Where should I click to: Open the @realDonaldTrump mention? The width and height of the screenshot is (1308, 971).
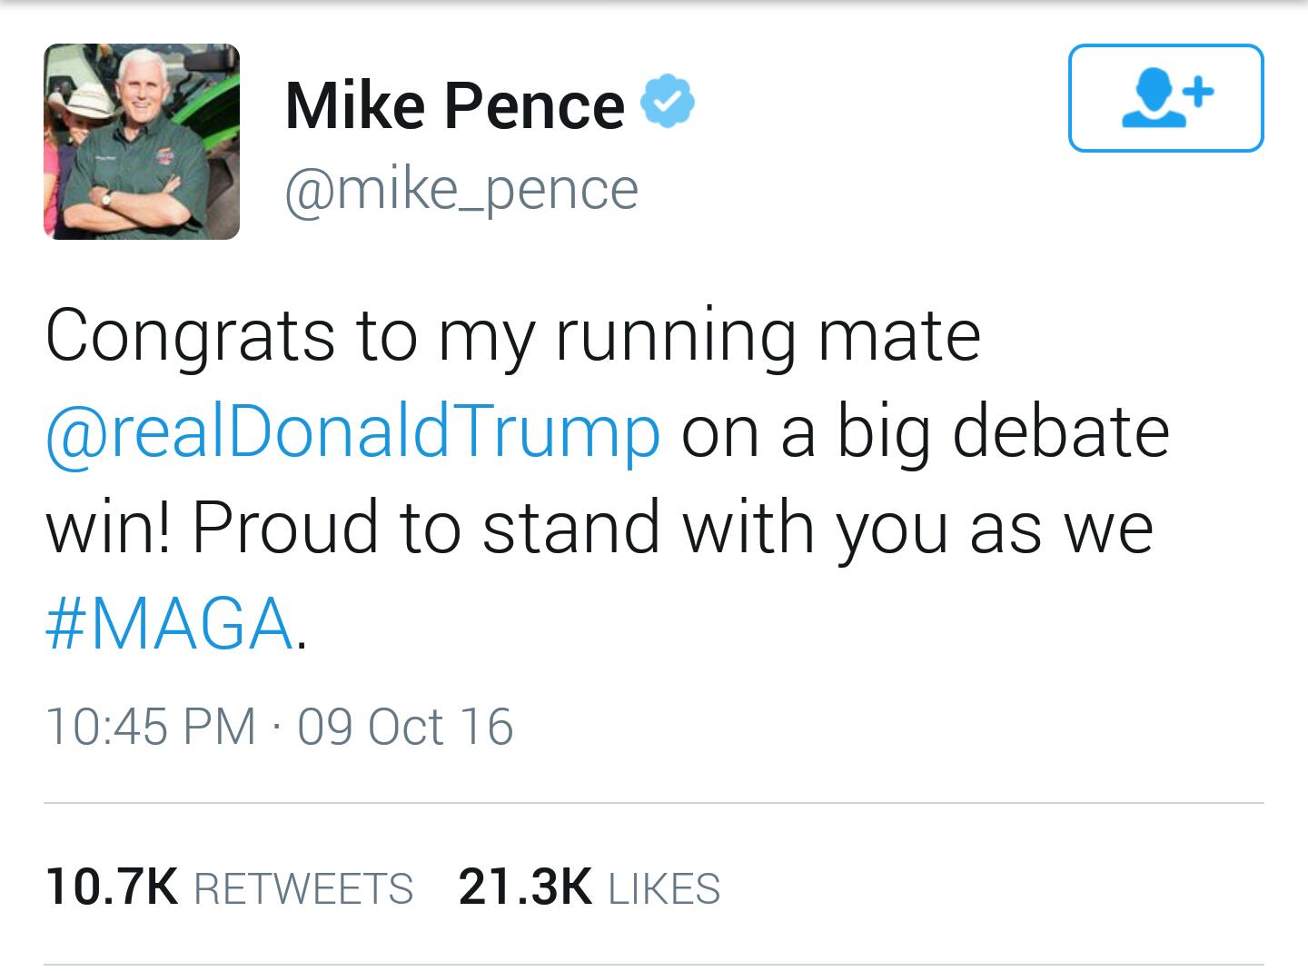[x=352, y=431]
